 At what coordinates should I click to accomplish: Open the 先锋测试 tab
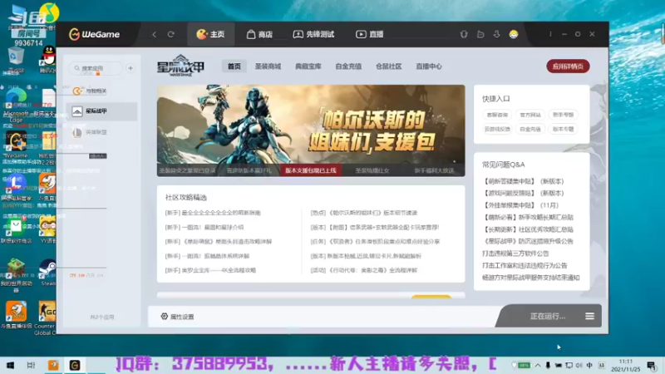tap(314, 34)
